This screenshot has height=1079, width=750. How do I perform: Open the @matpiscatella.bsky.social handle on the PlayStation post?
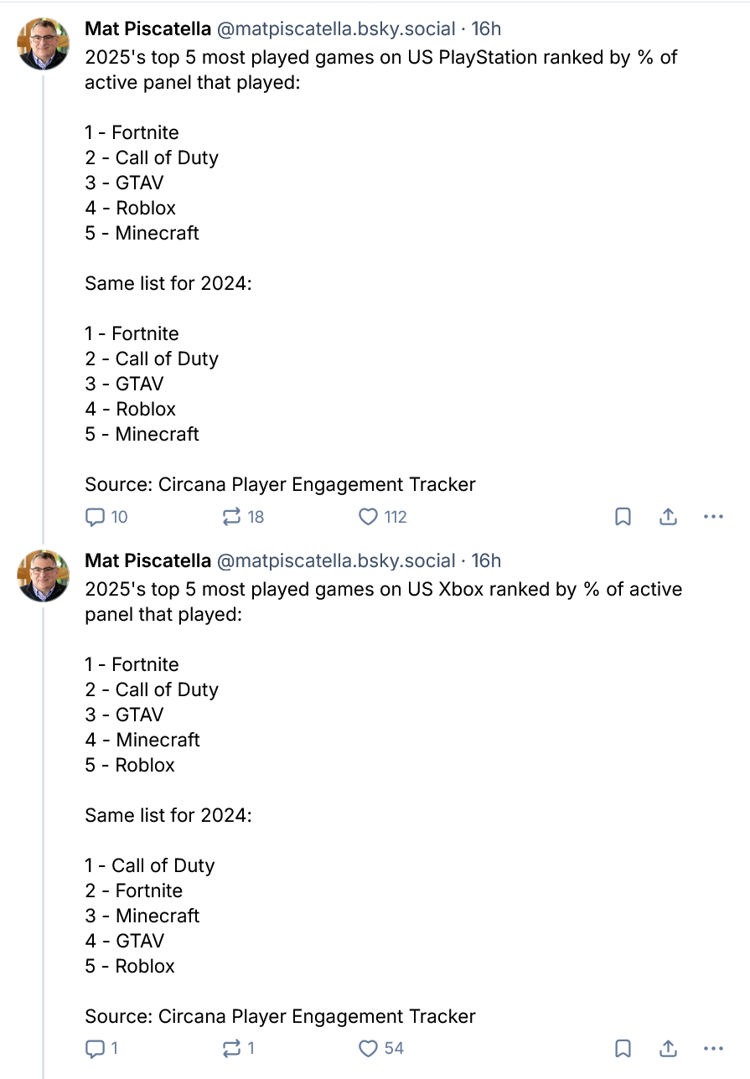[x=336, y=28]
